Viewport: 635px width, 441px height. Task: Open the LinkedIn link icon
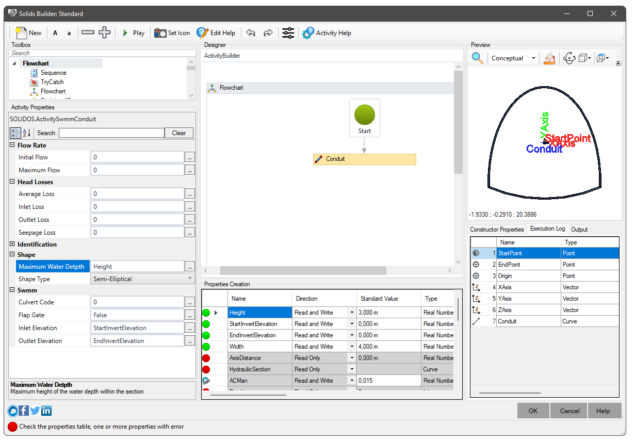pos(46,411)
